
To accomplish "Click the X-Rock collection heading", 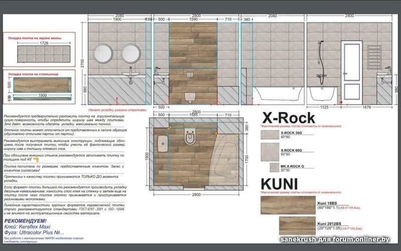I will point(288,118).
